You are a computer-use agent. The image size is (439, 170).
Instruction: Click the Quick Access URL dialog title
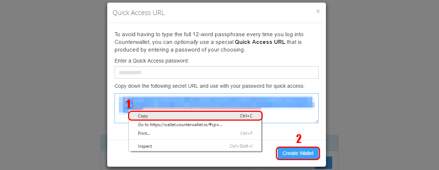139,13
